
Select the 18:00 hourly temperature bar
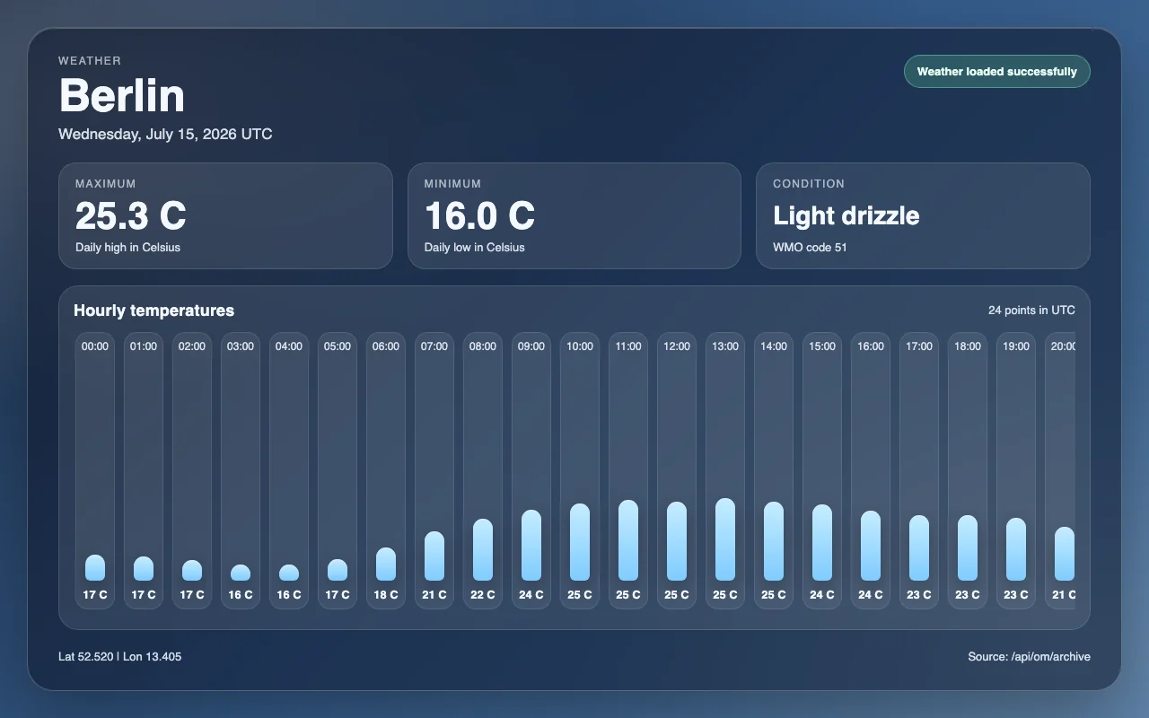968,548
